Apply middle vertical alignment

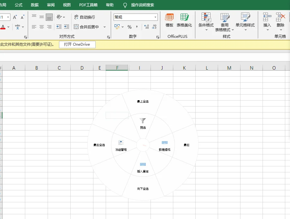42,17
